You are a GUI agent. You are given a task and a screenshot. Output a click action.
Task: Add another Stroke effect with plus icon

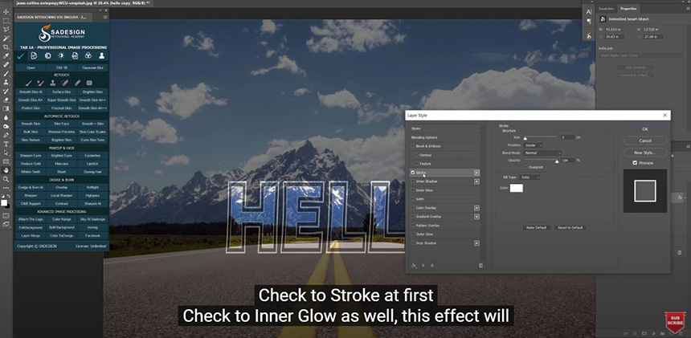click(476, 173)
